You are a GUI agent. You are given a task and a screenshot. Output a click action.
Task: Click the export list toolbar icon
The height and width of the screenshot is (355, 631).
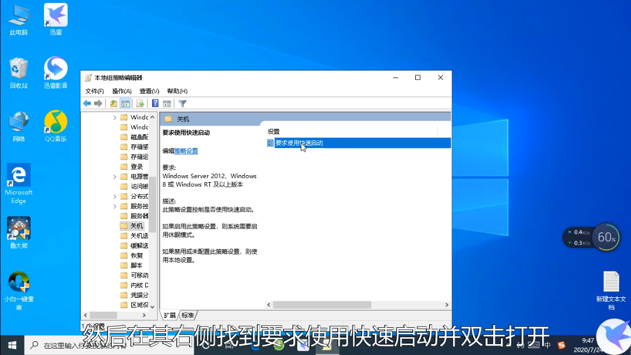(140, 103)
